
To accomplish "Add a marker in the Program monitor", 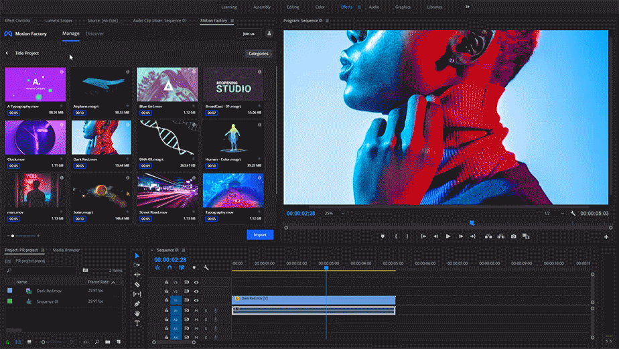I will coord(383,236).
